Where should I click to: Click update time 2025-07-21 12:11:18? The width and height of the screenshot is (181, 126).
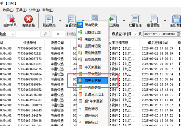pos(158,100)
